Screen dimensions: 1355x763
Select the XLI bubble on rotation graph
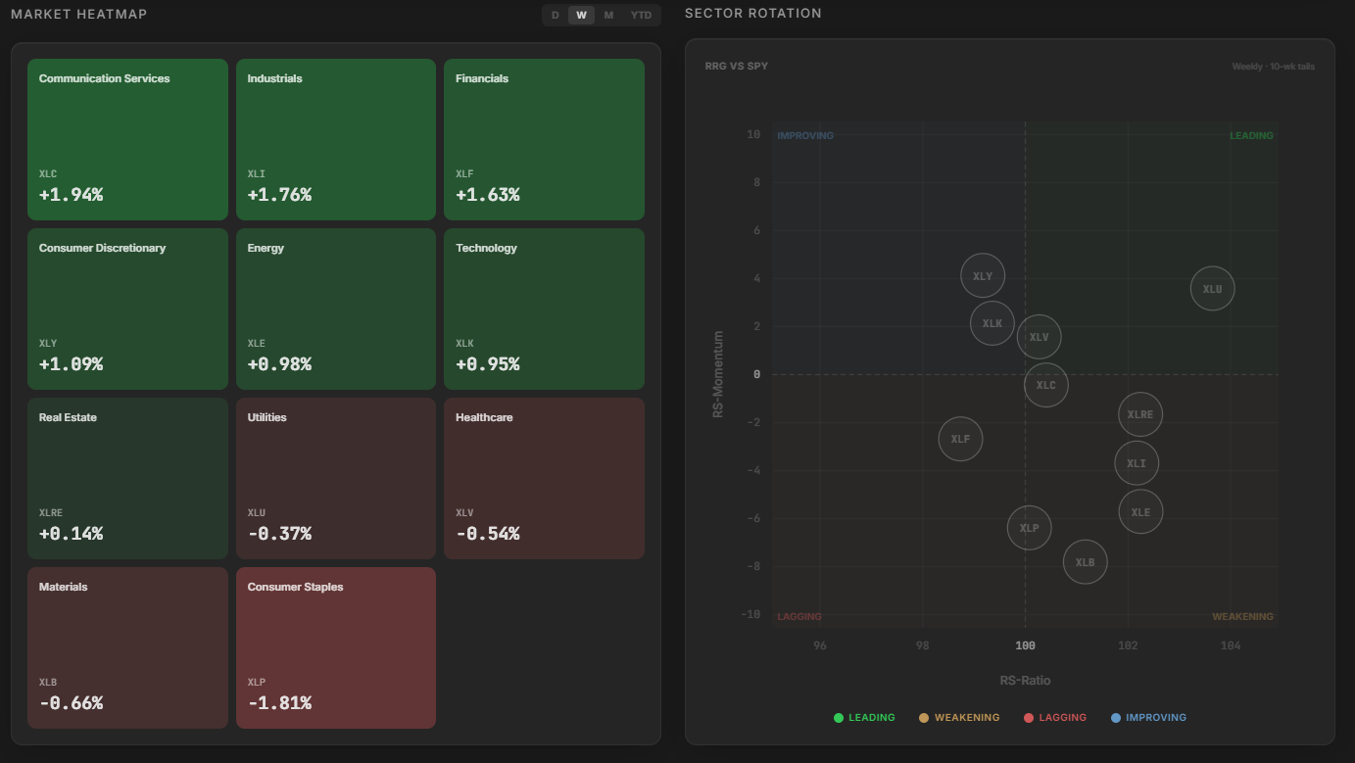coord(1137,463)
